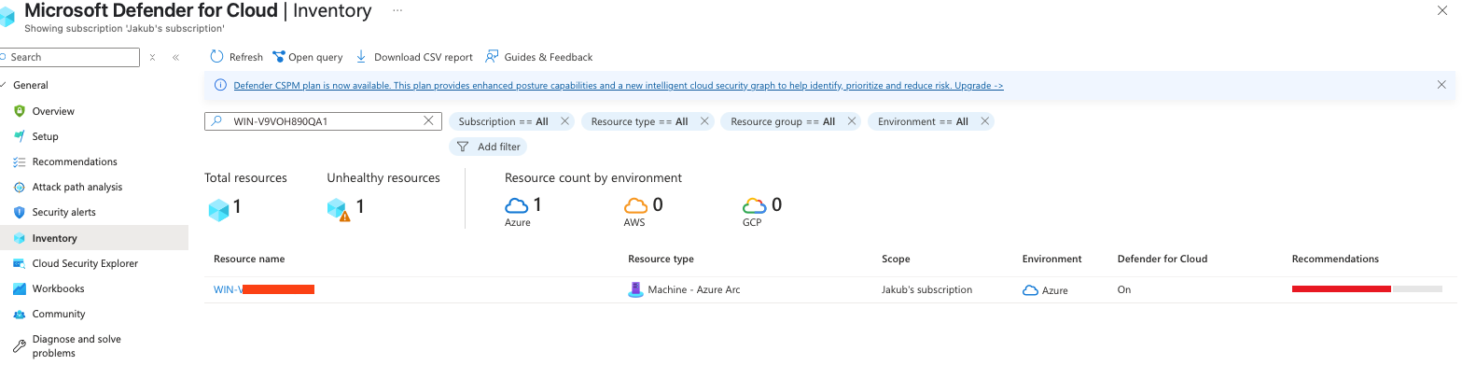Viewport: 1462px width, 365px height.
Task: Open the Environment == All filter
Action: pos(923,121)
